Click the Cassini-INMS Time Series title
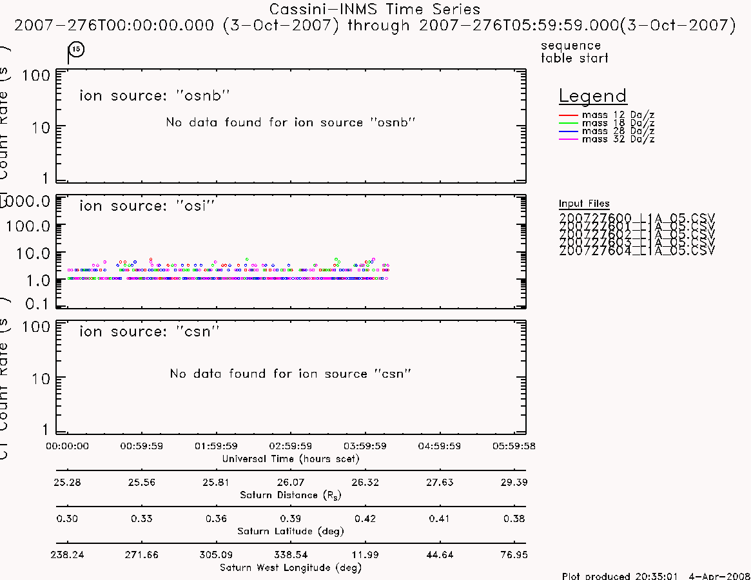This screenshot has height=580, width=751. [x=375, y=9]
